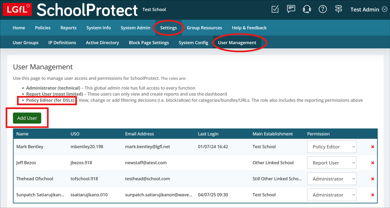Delete Sunpatch Satiarujikanon with red X
This screenshot has width=390, height=208.
[x=373, y=195]
